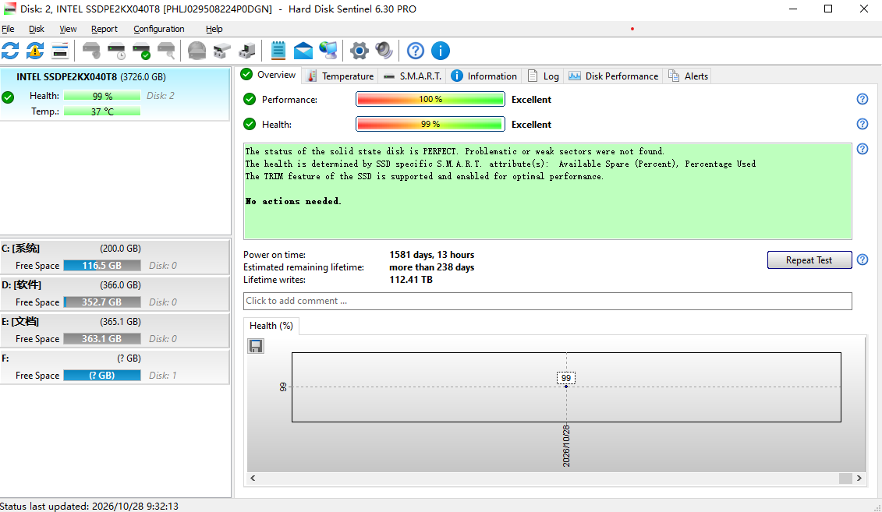This screenshot has height=512, width=882.
Task: Open the Report menu
Action: click(104, 29)
